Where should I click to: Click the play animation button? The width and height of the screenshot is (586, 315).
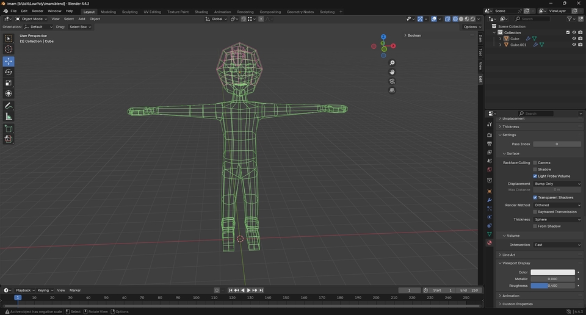[x=248, y=291]
